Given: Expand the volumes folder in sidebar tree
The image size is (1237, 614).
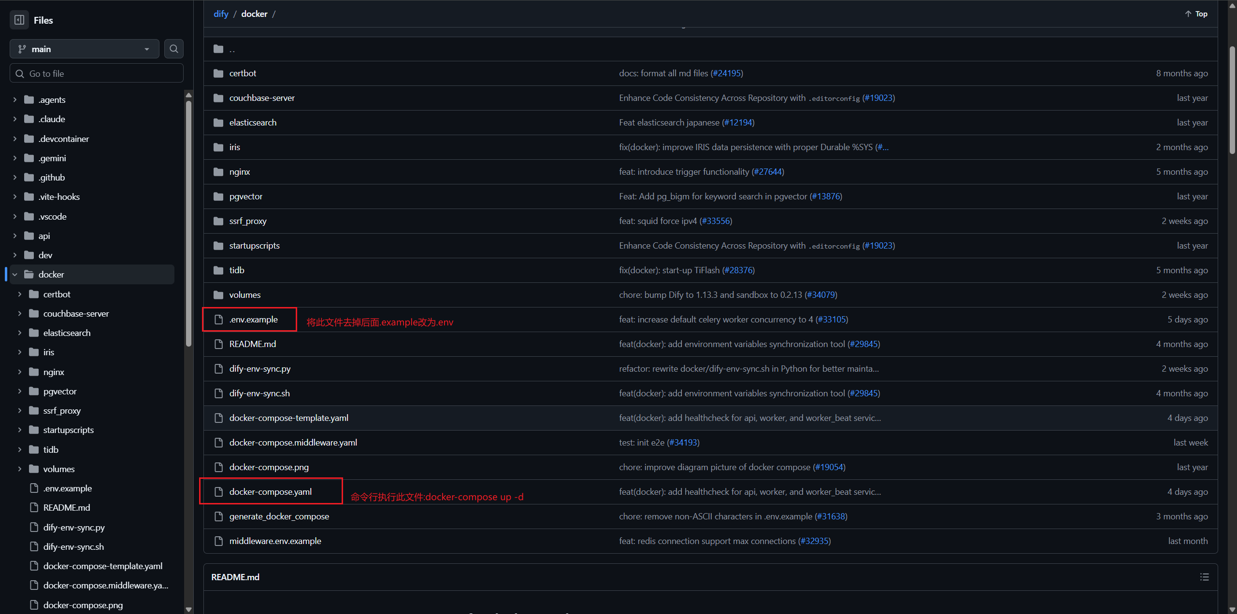Looking at the screenshot, I should (x=20, y=469).
